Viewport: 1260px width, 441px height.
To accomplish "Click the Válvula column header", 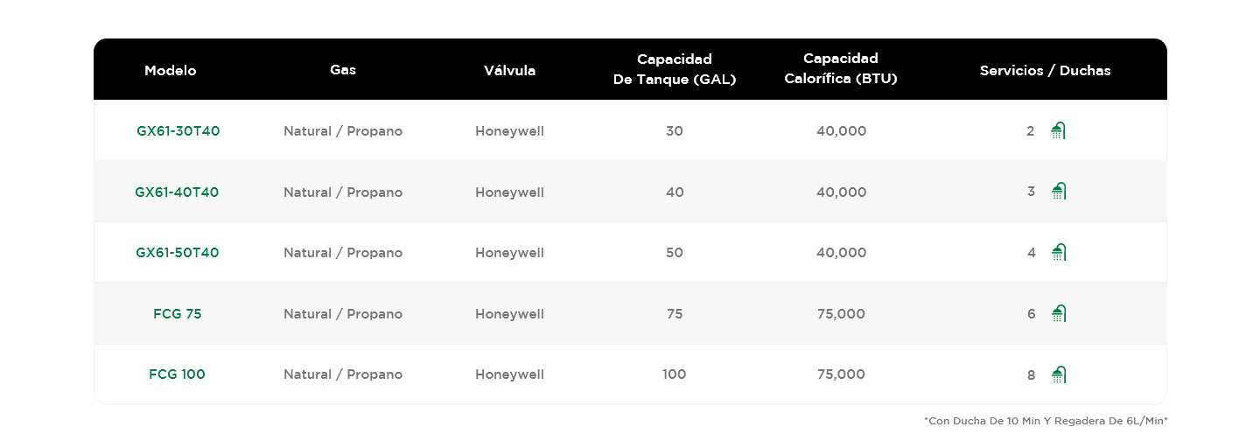I will 509,71.
